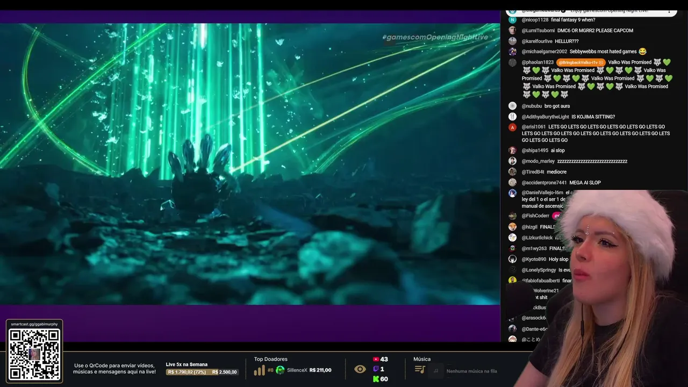Click the @AdithyaBurytheLight chat avatar
Viewport: 688px width, 387px height.
[512, 117]
